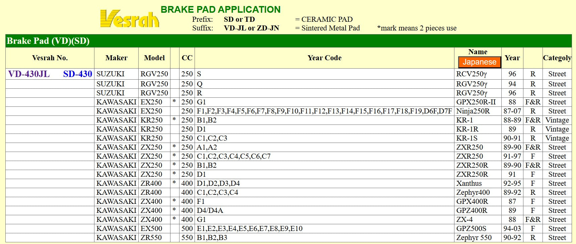This screenshot has width=576, height=244.
Task: Click the Xanthus name cell
Action: pos(469,183)
